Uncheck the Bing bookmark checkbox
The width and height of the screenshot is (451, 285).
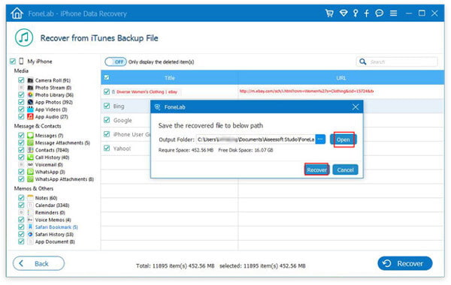tap(107, 106)
